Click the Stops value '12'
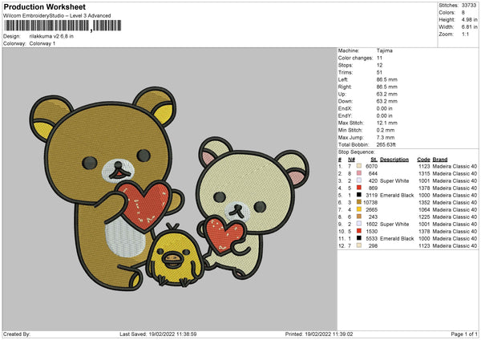 point(379,65)
